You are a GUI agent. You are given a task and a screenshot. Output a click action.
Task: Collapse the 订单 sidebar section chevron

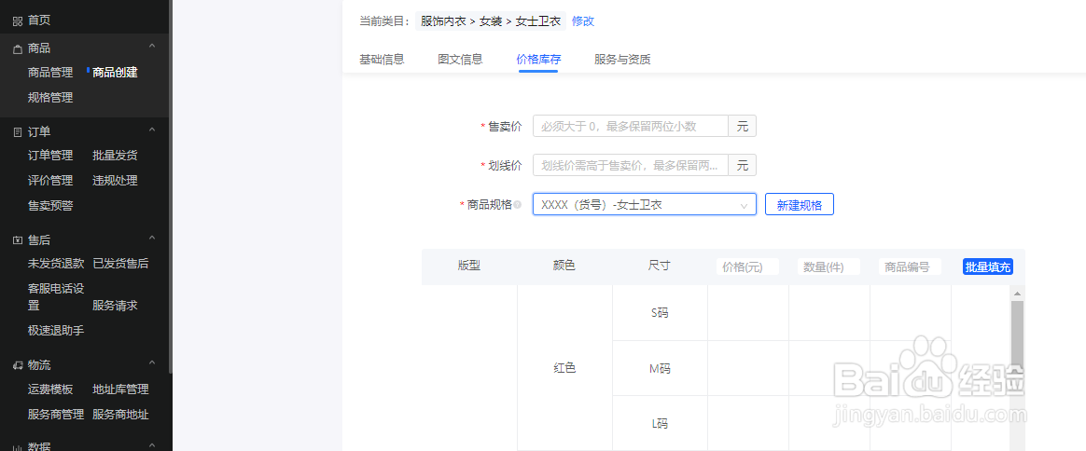[x=153, y=130]
